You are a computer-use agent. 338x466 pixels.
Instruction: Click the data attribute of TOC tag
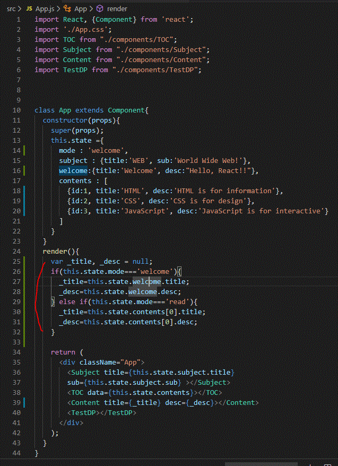pos(96,393)
